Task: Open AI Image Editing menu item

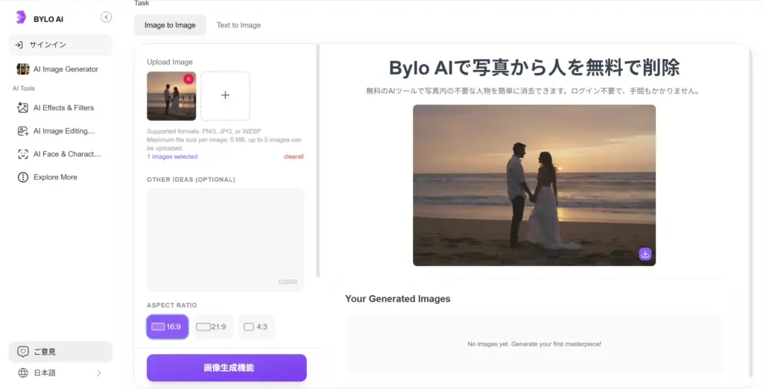Action: click(x=60, y=131)
